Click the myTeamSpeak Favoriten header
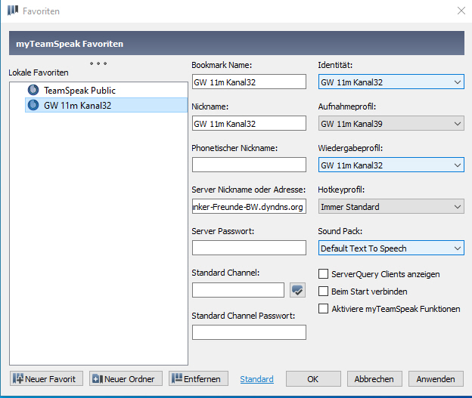This screenshot has width=472, height=398. pos(237,43)
